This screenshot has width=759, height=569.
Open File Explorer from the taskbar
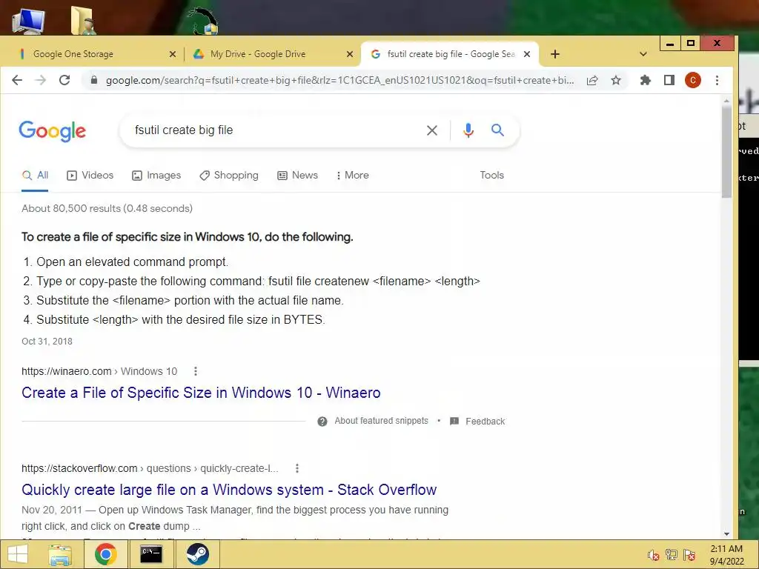[60, 554]
